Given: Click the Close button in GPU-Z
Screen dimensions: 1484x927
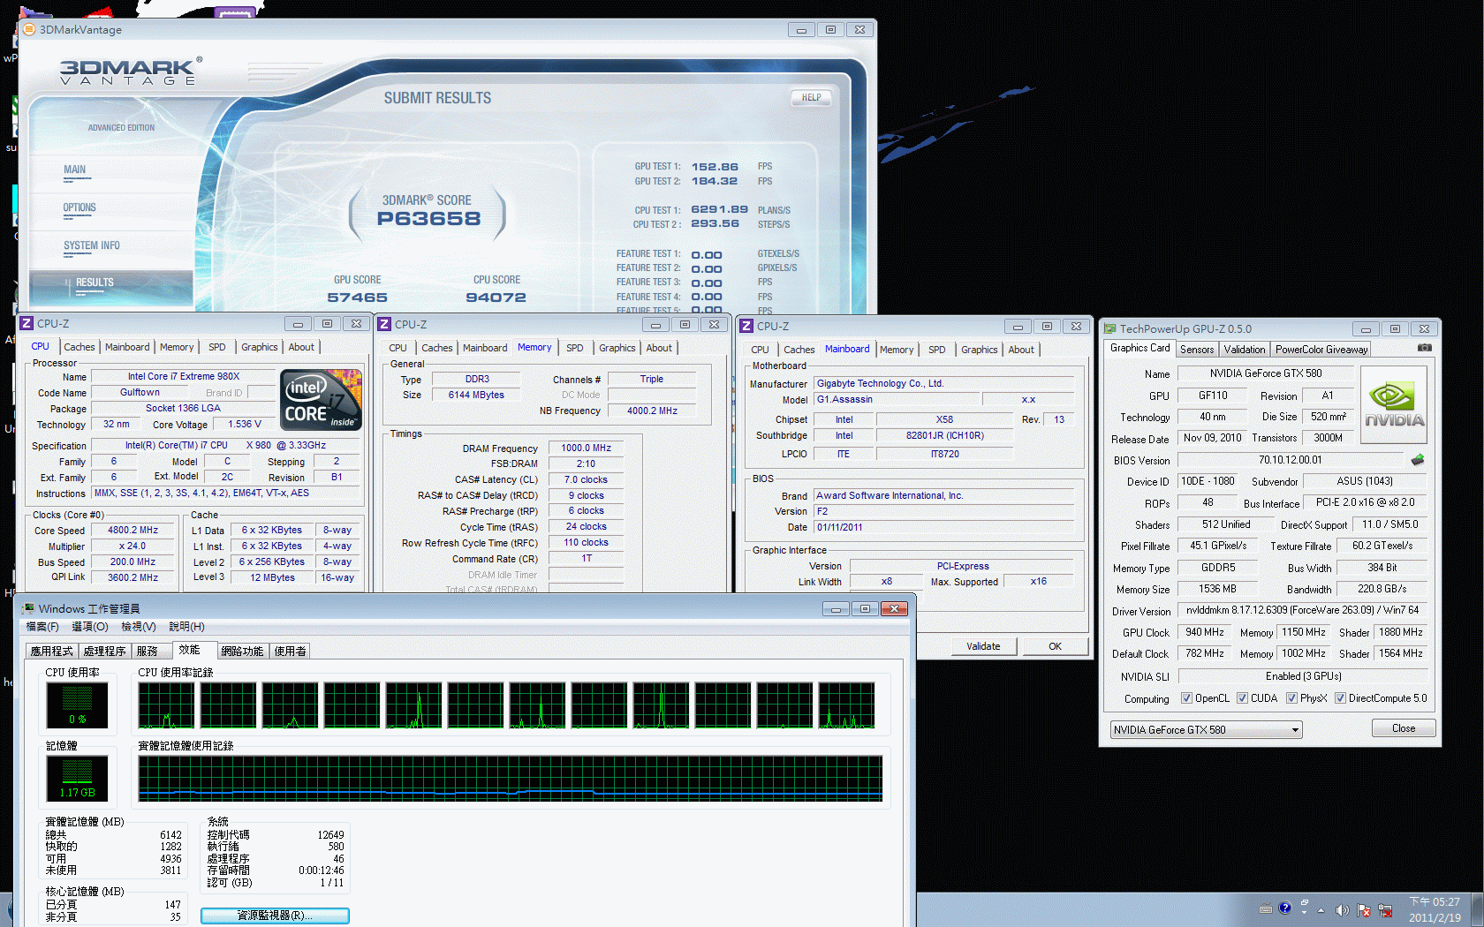Looking at the screenshot, I should (1404, 728).
